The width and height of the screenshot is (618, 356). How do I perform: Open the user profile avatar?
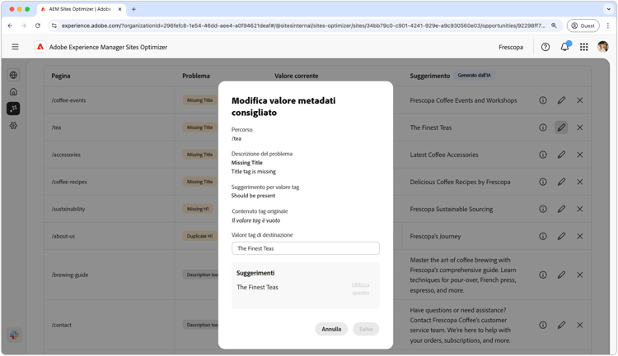pos(602,47)
